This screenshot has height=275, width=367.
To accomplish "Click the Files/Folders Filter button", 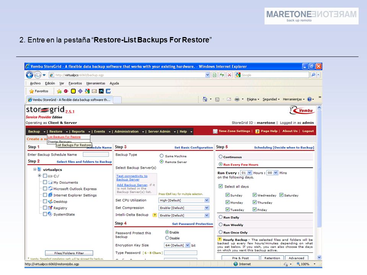I will [x=69, y=253].
